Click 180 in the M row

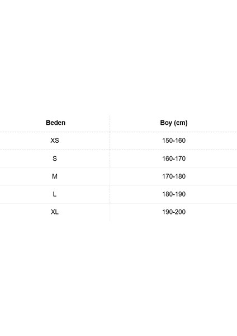click(x=180, y=176)
